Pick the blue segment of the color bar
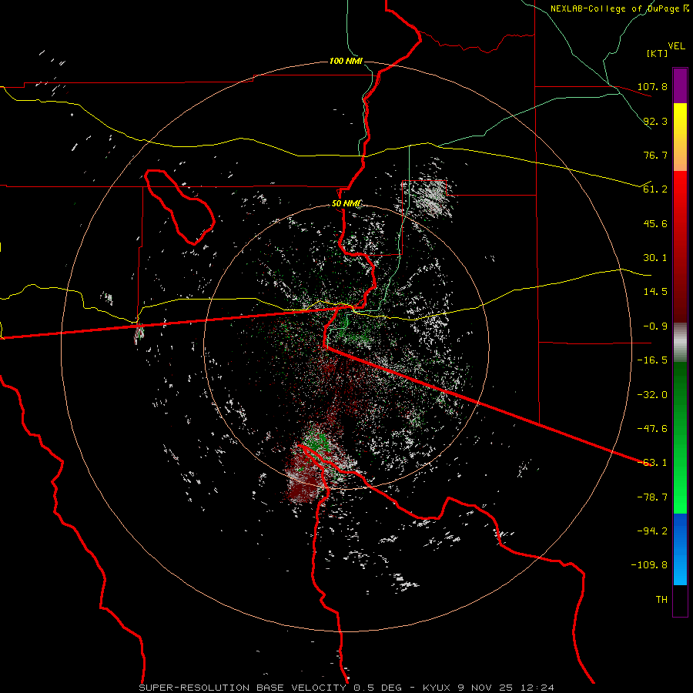The height and width of the screenshot is (693, 693). (680, 549)
